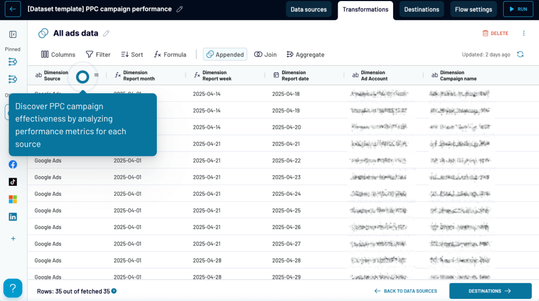539x301 pixels.
Task: Select the LinkedIn source icon
Action: pyautogui.click(x=13, y=217)
